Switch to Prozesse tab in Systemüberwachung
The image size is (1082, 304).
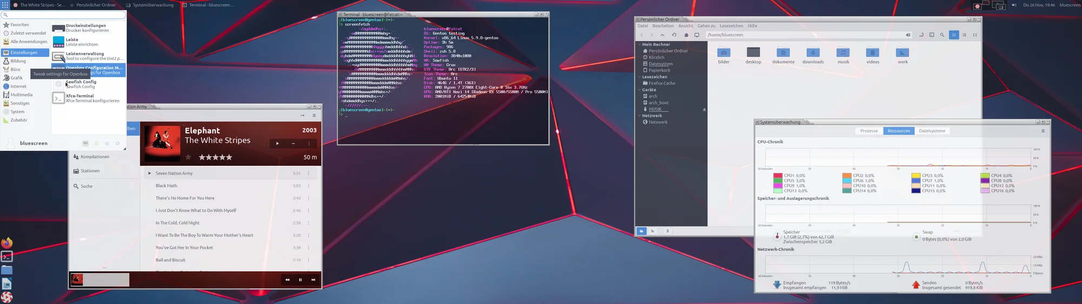click(x=869, y=131)
